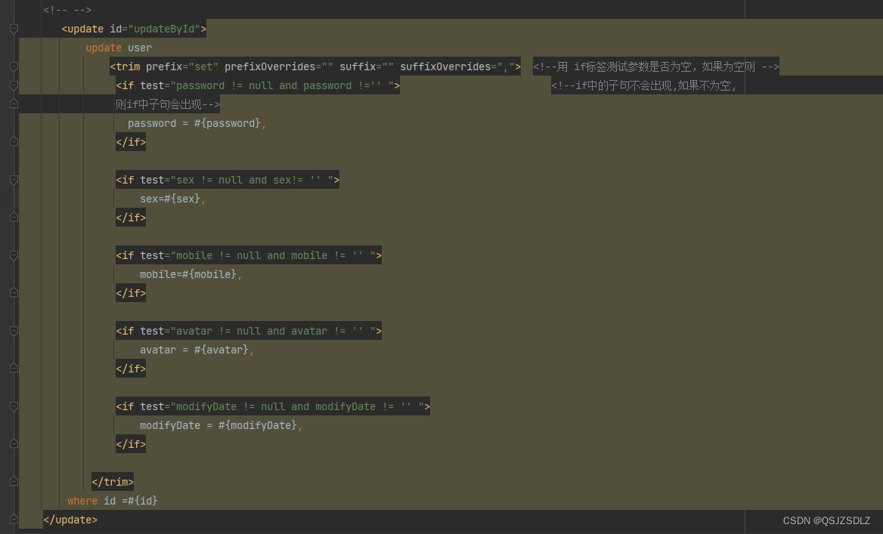Viewport: 883px width, 534px height.
Task: Click fold end marker beside </update>
Action: pos(14,519)
